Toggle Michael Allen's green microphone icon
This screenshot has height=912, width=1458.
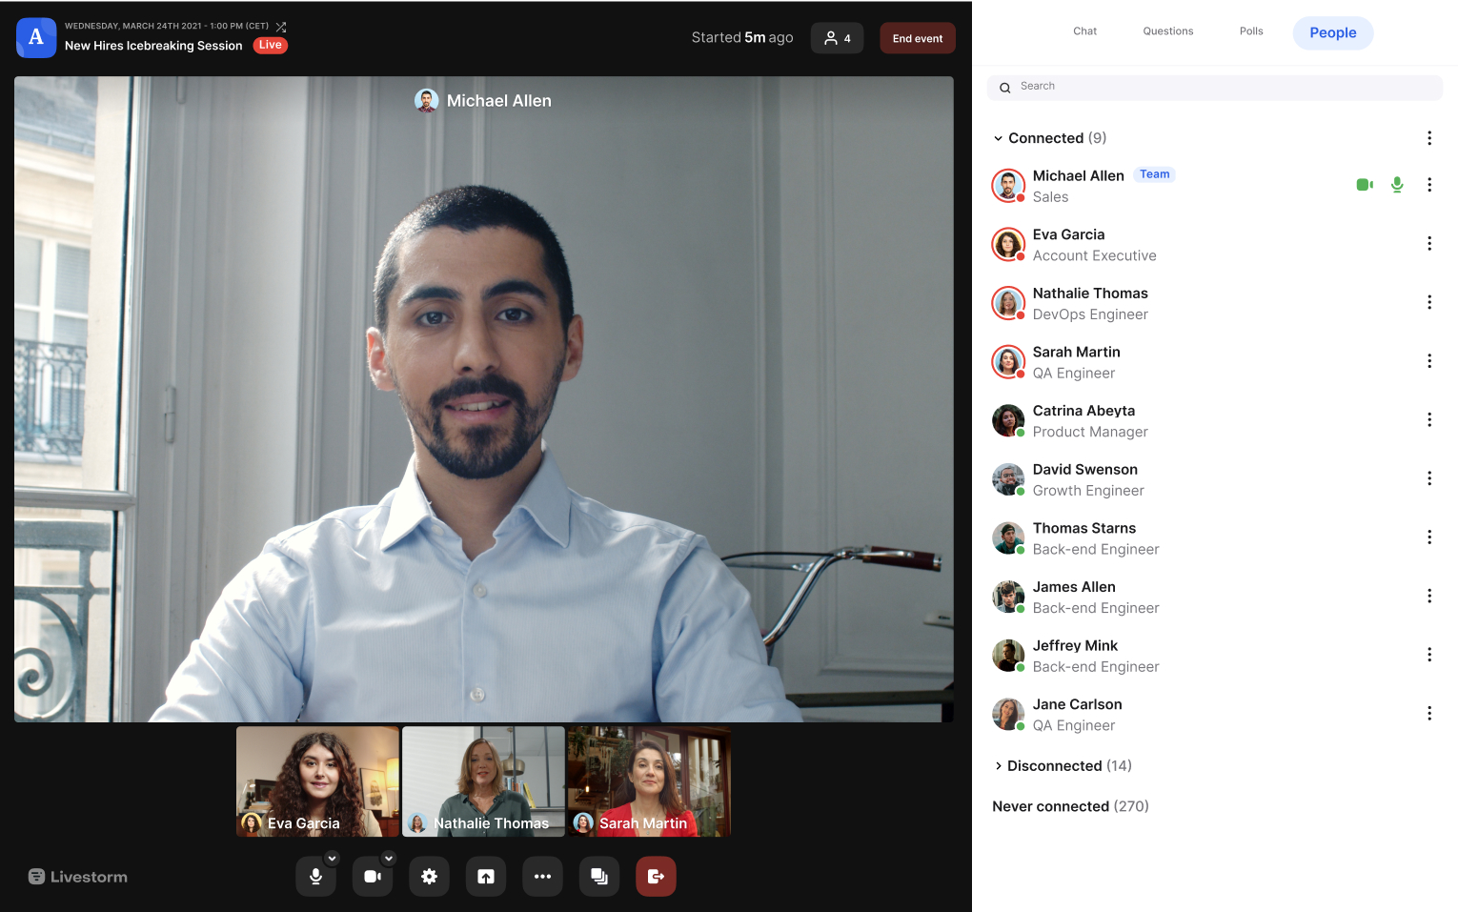pyautogui.click(x=1397, y=185)
